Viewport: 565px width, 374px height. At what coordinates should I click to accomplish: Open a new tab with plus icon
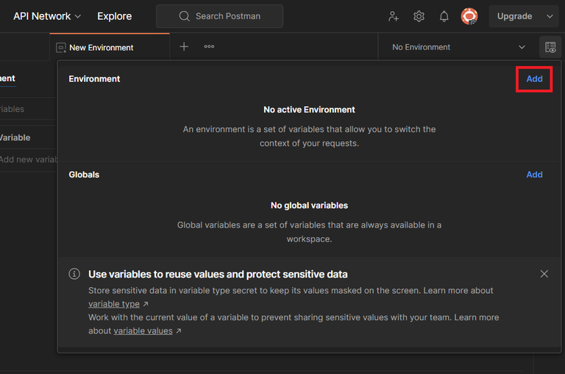click(184, 47)
